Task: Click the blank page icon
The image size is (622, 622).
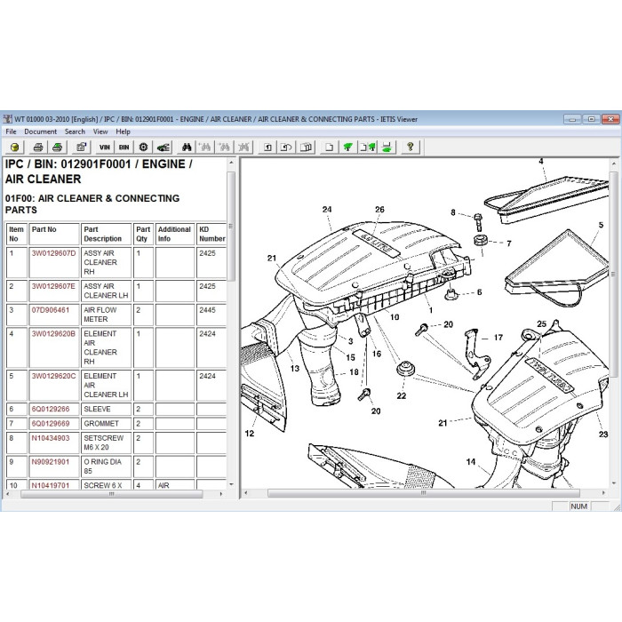Action: [x=330, y=148]
